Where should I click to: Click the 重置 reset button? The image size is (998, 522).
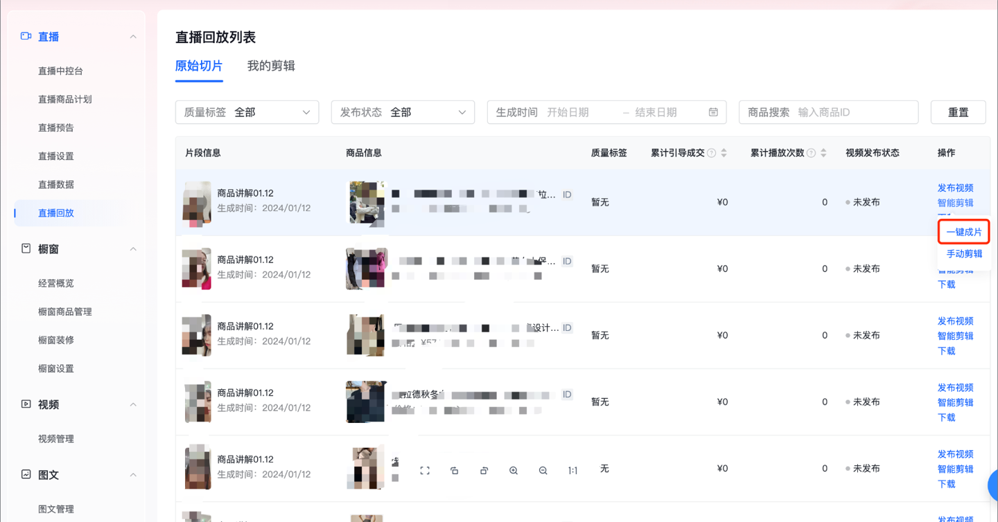(958, 111)
